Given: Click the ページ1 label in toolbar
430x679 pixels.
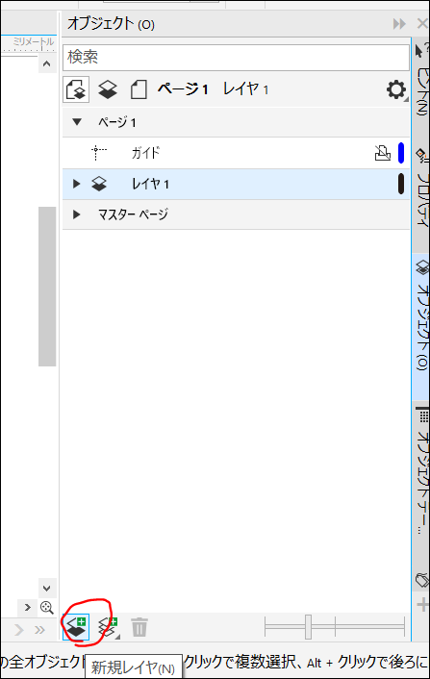Looking at the screenshot, I should tap(183, 89).
